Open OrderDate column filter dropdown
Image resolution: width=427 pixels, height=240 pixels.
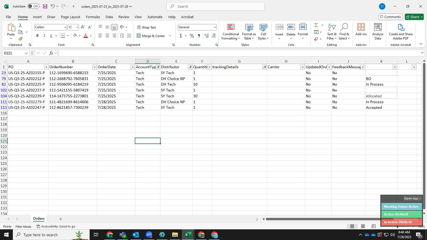click(x=133, y=67)
